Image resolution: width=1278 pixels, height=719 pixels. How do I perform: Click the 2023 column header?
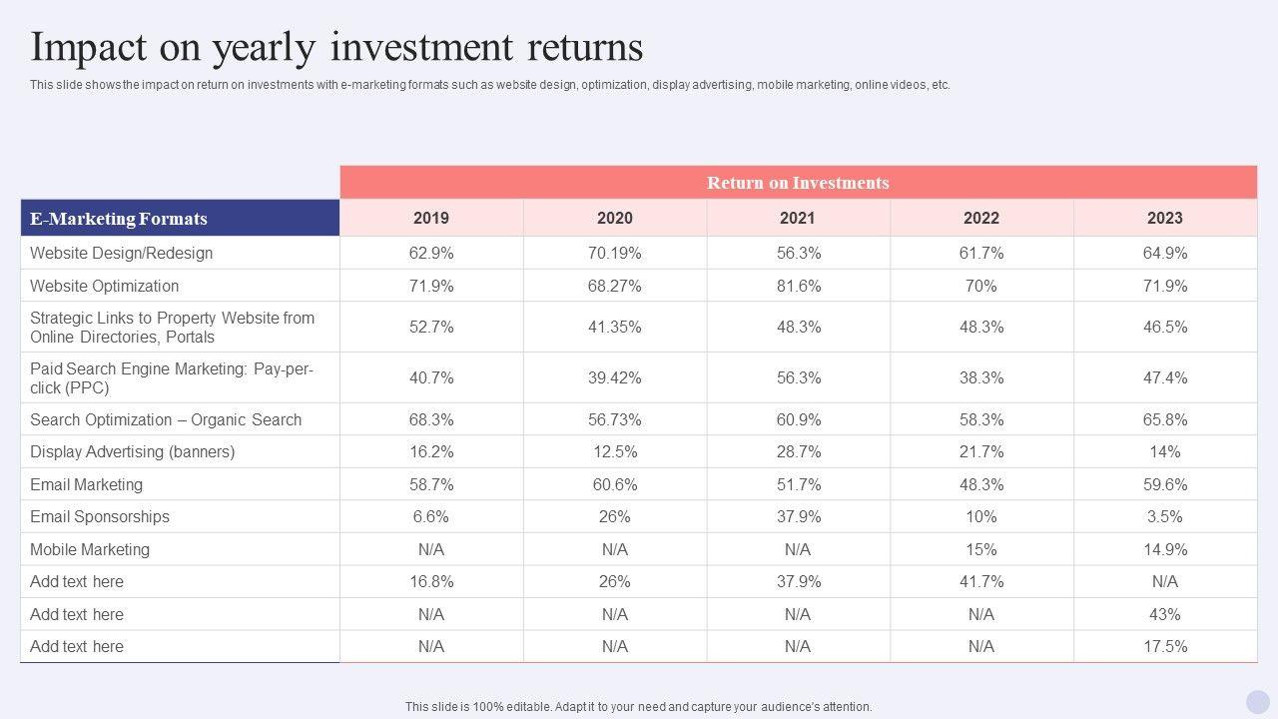tap(1164, 218)
